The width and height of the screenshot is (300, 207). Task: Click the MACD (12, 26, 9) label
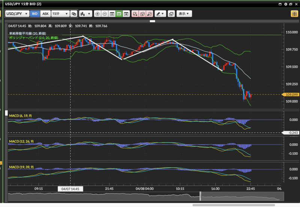(x=21, y=141)
